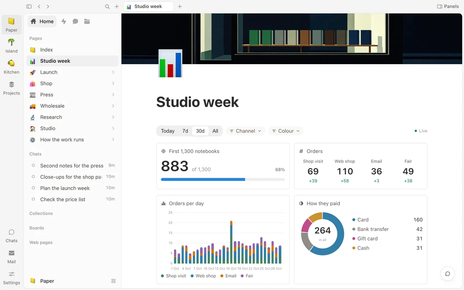Set range to Today
464x290 pixels.
tap(167, 131)
